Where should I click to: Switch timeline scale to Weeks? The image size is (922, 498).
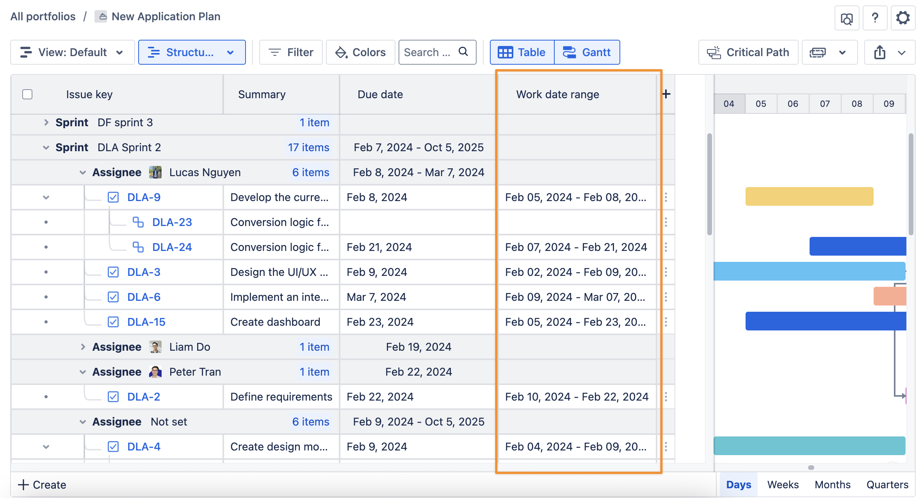tap(783, 484)
